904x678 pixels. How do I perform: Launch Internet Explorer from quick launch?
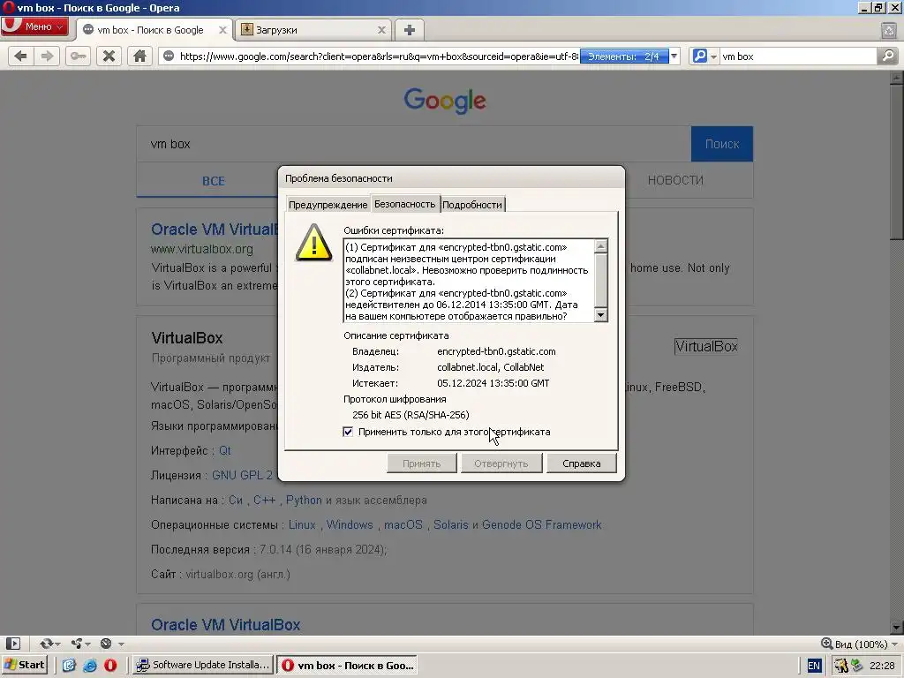90,666
